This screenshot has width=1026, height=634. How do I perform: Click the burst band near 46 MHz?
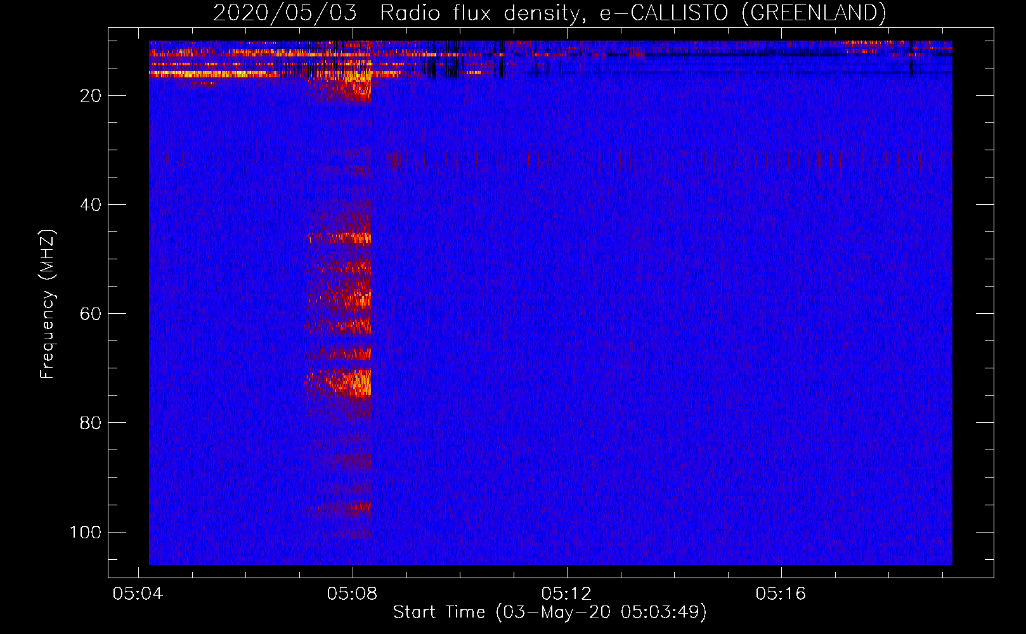point(339,238)
